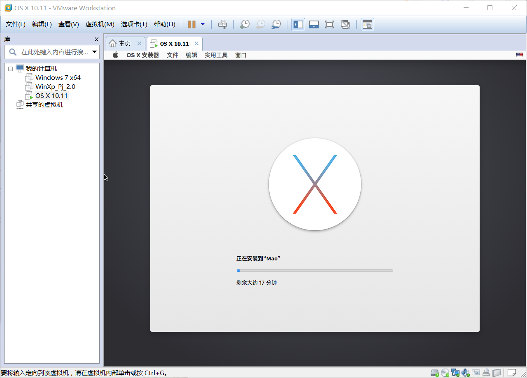Minimize the VMware Workstation window
This screenshot has width=527, height=378.
466,8
